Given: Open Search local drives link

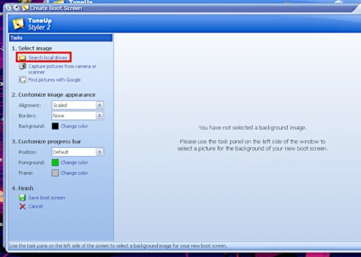Looking at the screenshot, I should pyautogui.click(x=47, y=58).
